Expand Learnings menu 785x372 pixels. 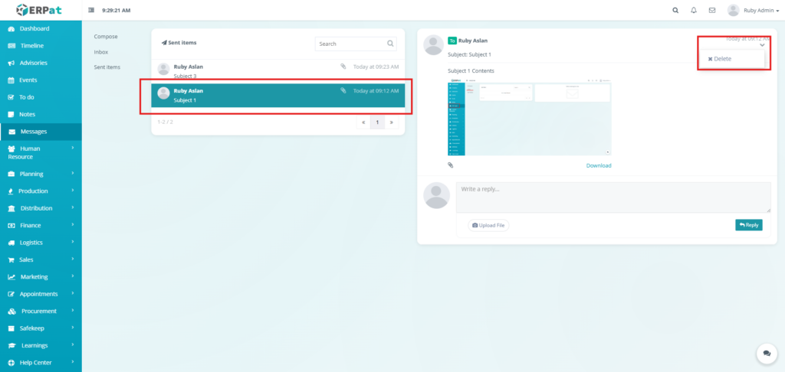click(x=41, y=345)
